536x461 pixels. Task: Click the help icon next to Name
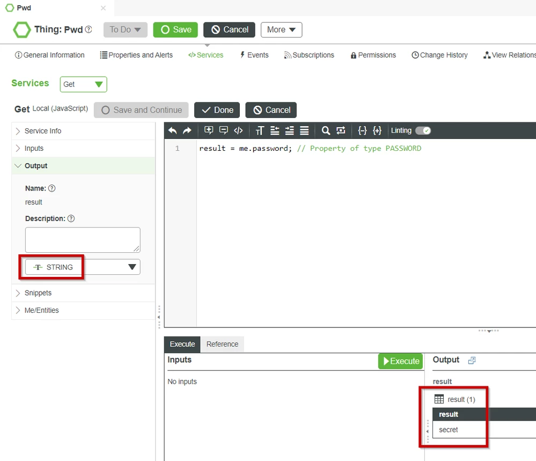point(52,188)
